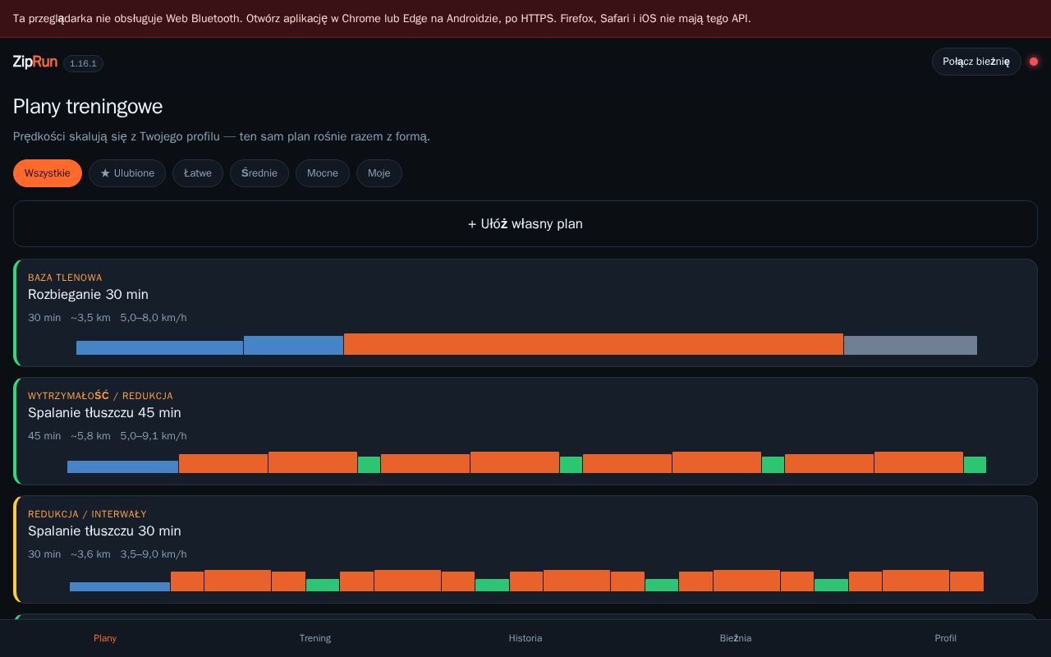Filter plans by Łatwe difficulty

[x=198, y=173]
